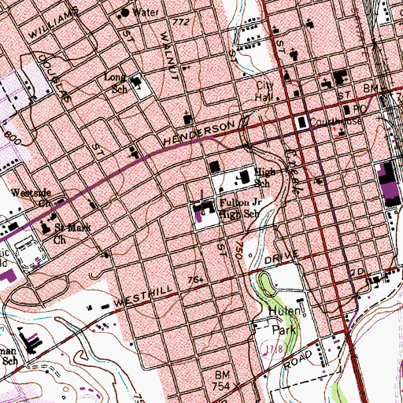Viewport: 403px width, 403px height.
Task: Click the HENDERSON street label
Action: 199,133
